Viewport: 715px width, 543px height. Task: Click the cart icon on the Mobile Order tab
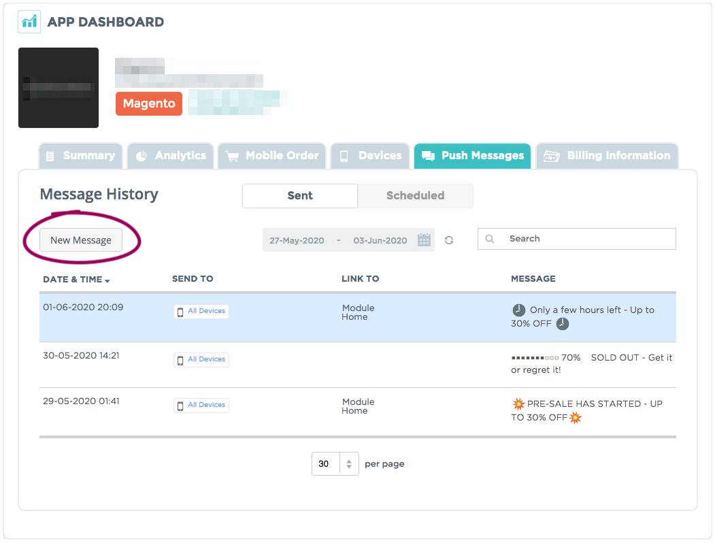tap(233, 156)
